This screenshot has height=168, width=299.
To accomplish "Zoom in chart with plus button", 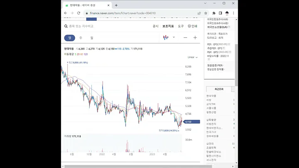I will (195, 37).
